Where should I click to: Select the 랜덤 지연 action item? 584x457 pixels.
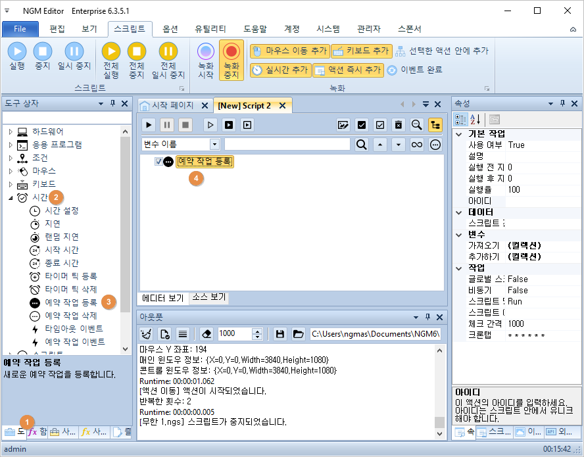[x=62, y=237]
